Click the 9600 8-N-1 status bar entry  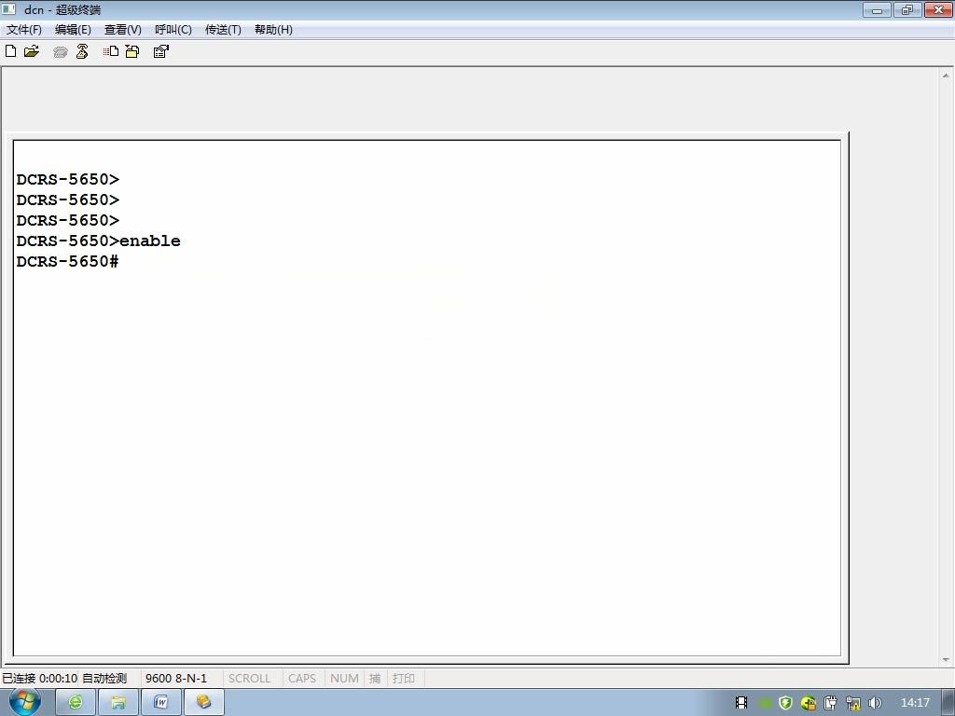click(176, 678)
